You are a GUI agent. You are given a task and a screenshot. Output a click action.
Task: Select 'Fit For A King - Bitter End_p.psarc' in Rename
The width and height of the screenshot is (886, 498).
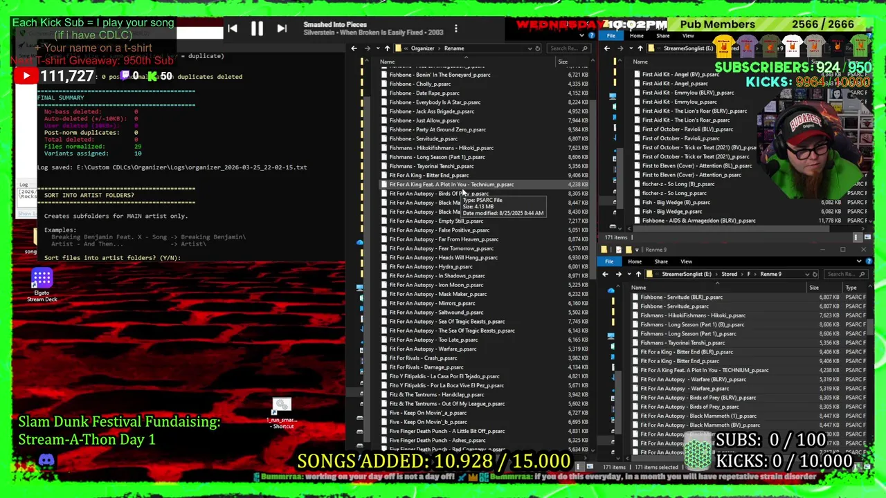pos(484,175)
